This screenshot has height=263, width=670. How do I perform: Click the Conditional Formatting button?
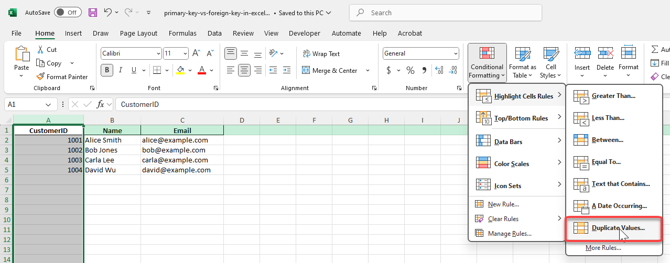coord(487,63)
